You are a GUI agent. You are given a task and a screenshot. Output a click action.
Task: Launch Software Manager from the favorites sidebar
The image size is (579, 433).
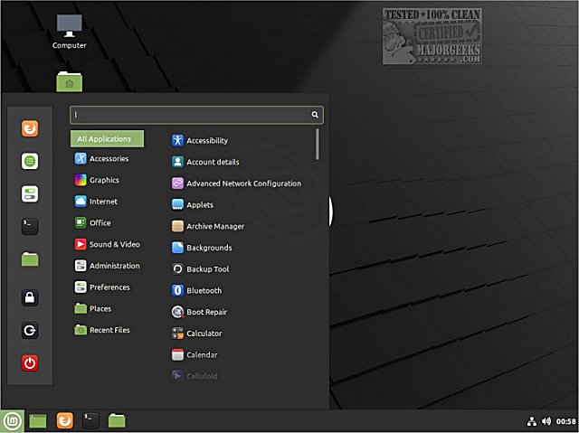tap(30, 161)
